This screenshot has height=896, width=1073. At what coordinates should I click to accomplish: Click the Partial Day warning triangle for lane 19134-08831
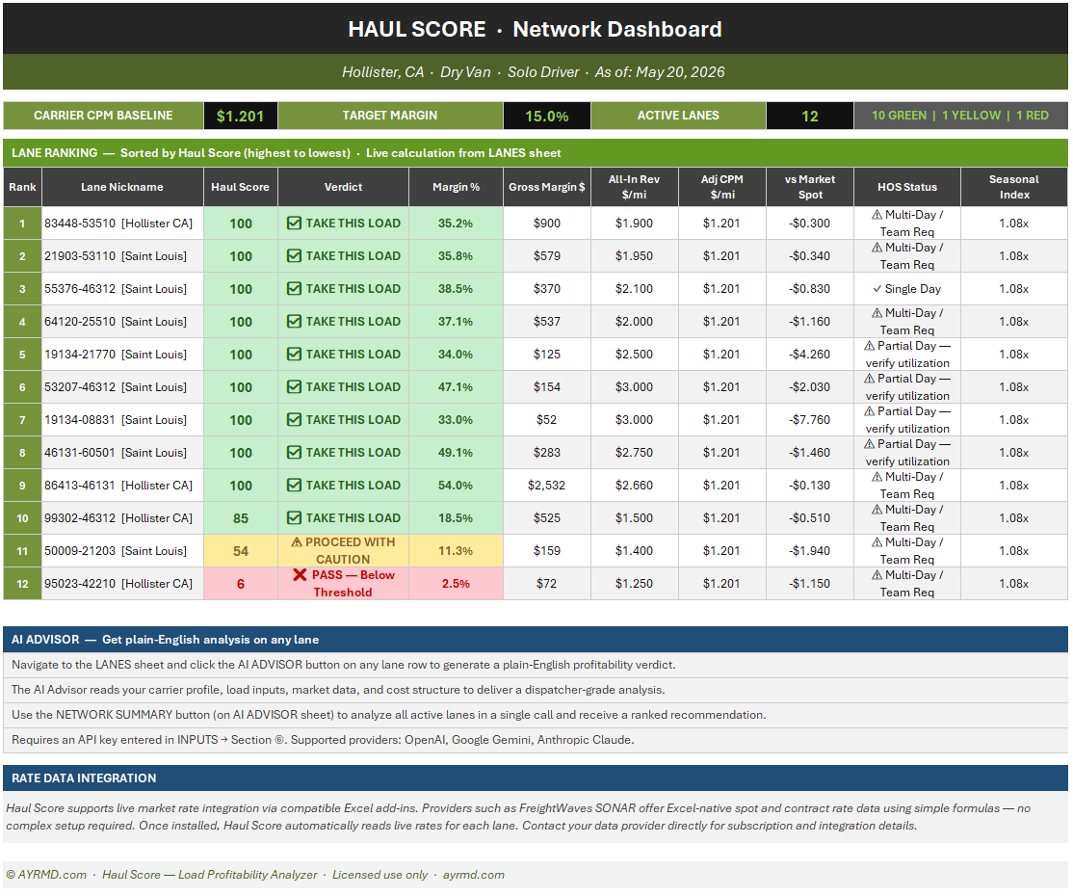coord(869,411)
